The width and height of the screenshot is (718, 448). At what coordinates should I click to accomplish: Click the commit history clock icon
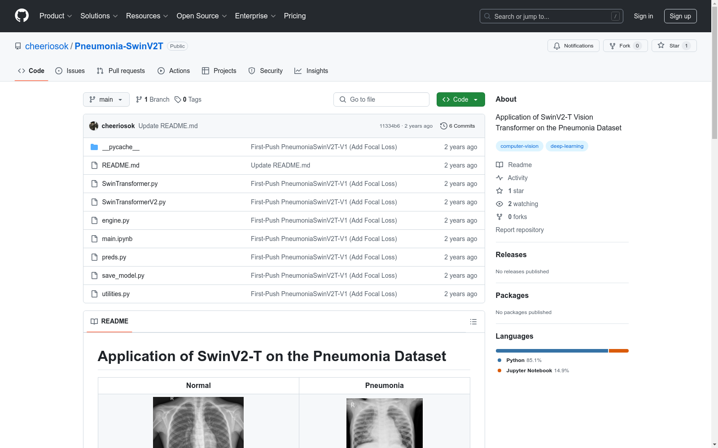444,126
